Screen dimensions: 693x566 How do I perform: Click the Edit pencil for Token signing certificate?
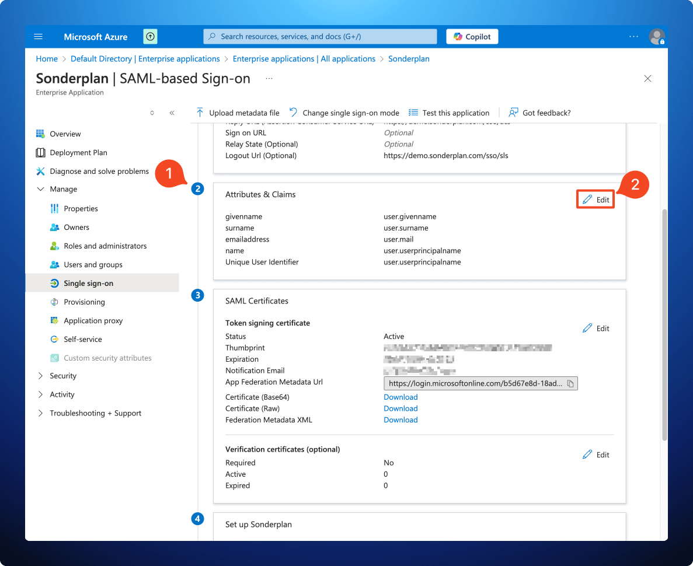click(x=588, y=328)
